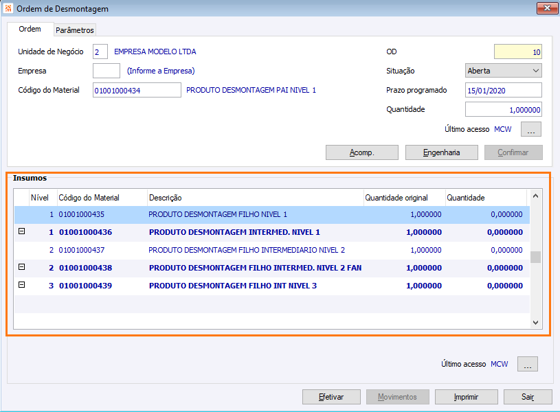The width and height of the screenshot is (560, 412).
Task: Click the application icon in title bar
Action: 8,8
